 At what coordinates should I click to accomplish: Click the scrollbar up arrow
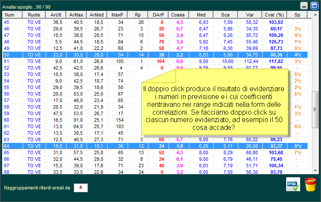pos(315,15)
